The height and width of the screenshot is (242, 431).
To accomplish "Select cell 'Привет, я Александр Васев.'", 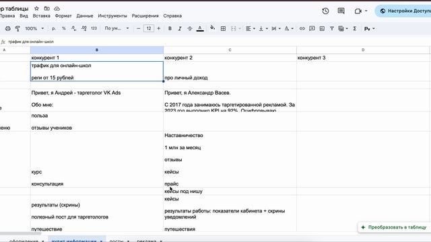I will (230, 100).
